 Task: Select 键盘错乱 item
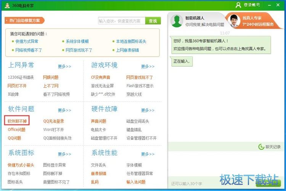[134, 130]
